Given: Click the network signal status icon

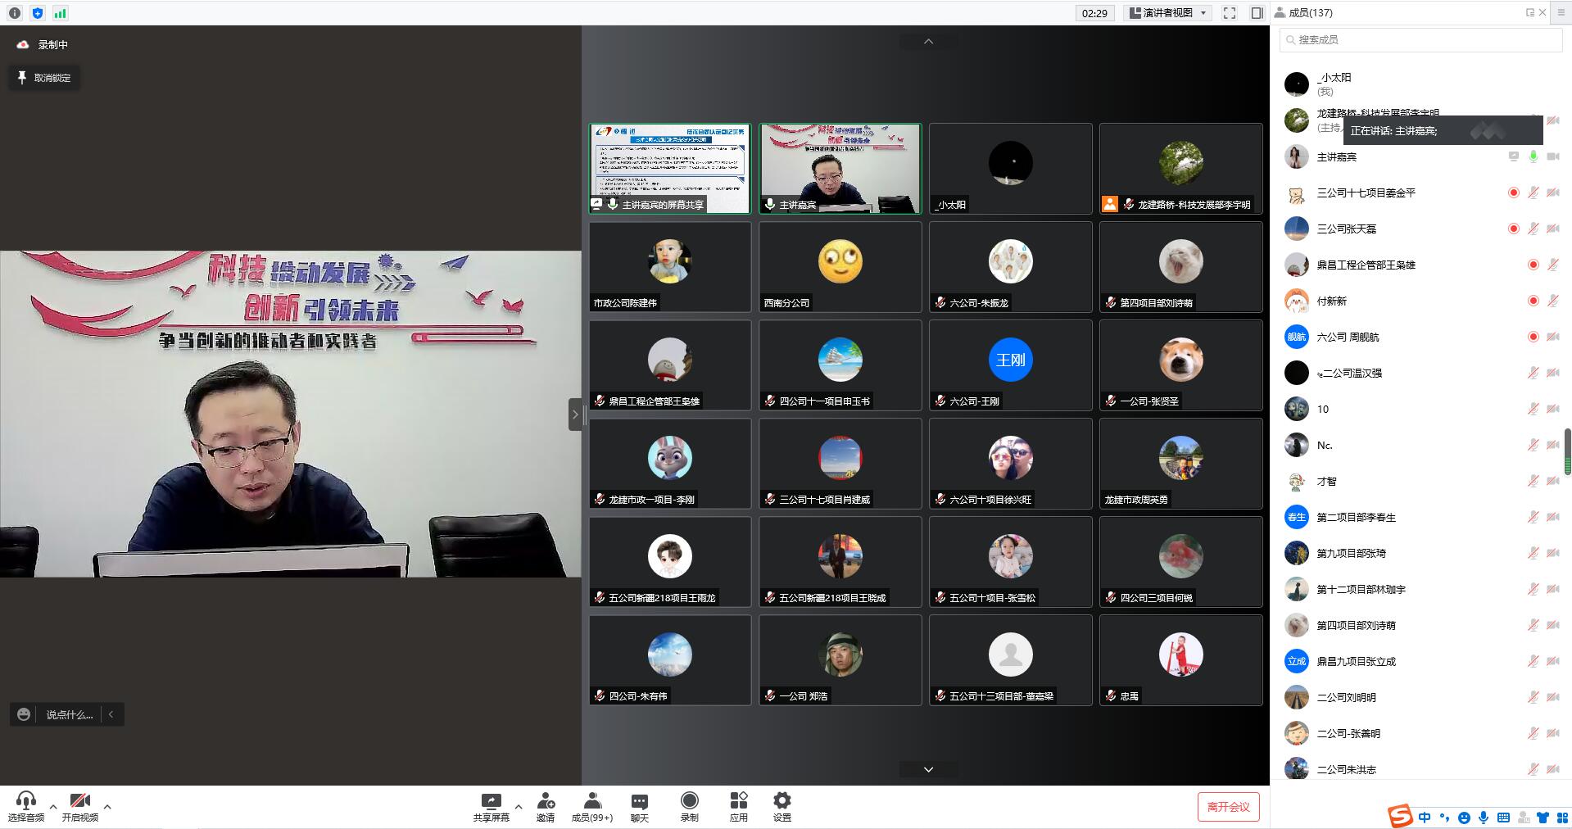Looking at the screenshot, I should [60, 12].
